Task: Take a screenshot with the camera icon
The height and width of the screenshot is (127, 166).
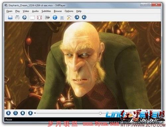Action: [47, 17]
